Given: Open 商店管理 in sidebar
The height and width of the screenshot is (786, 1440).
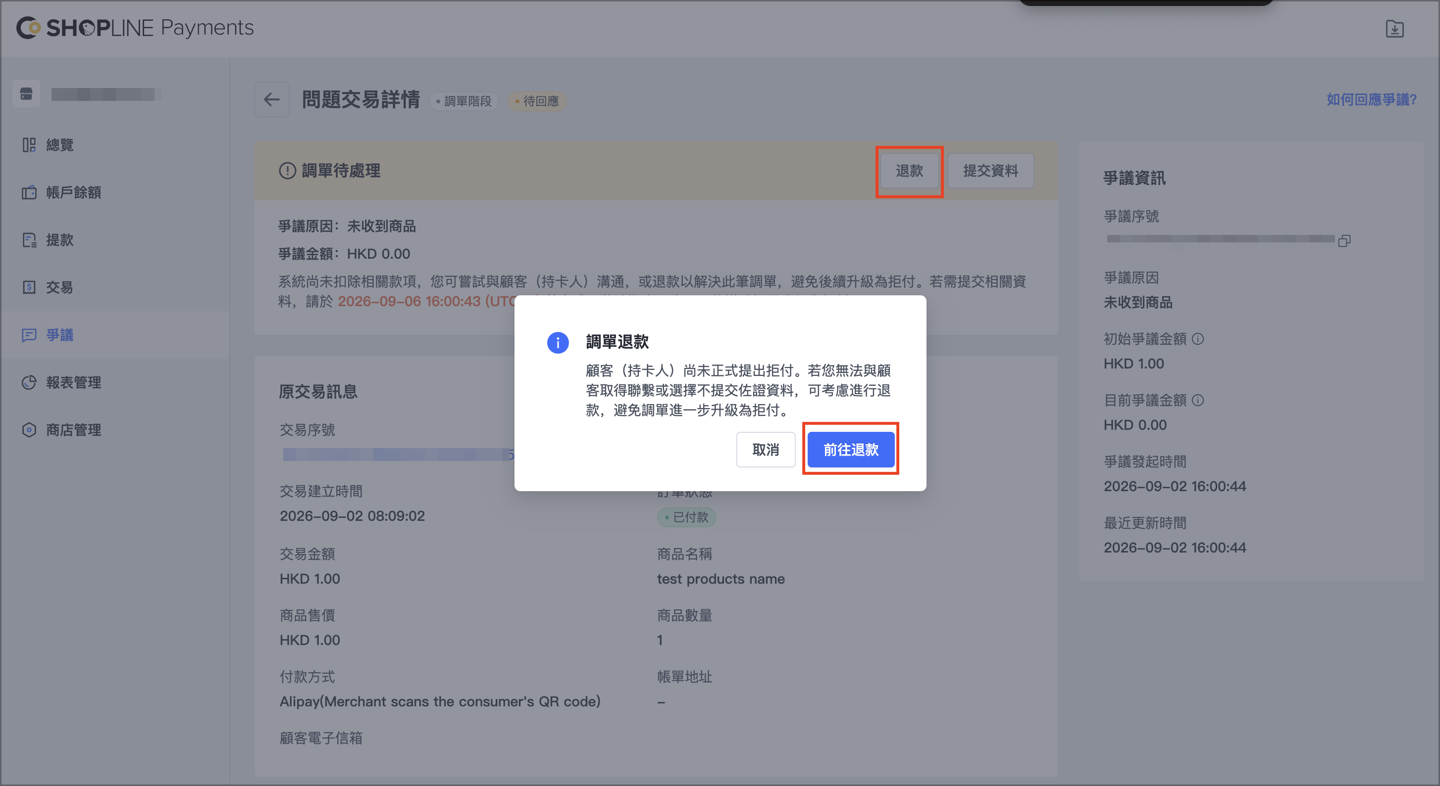Looking at the screenshot, I should [x=114, y=430].
